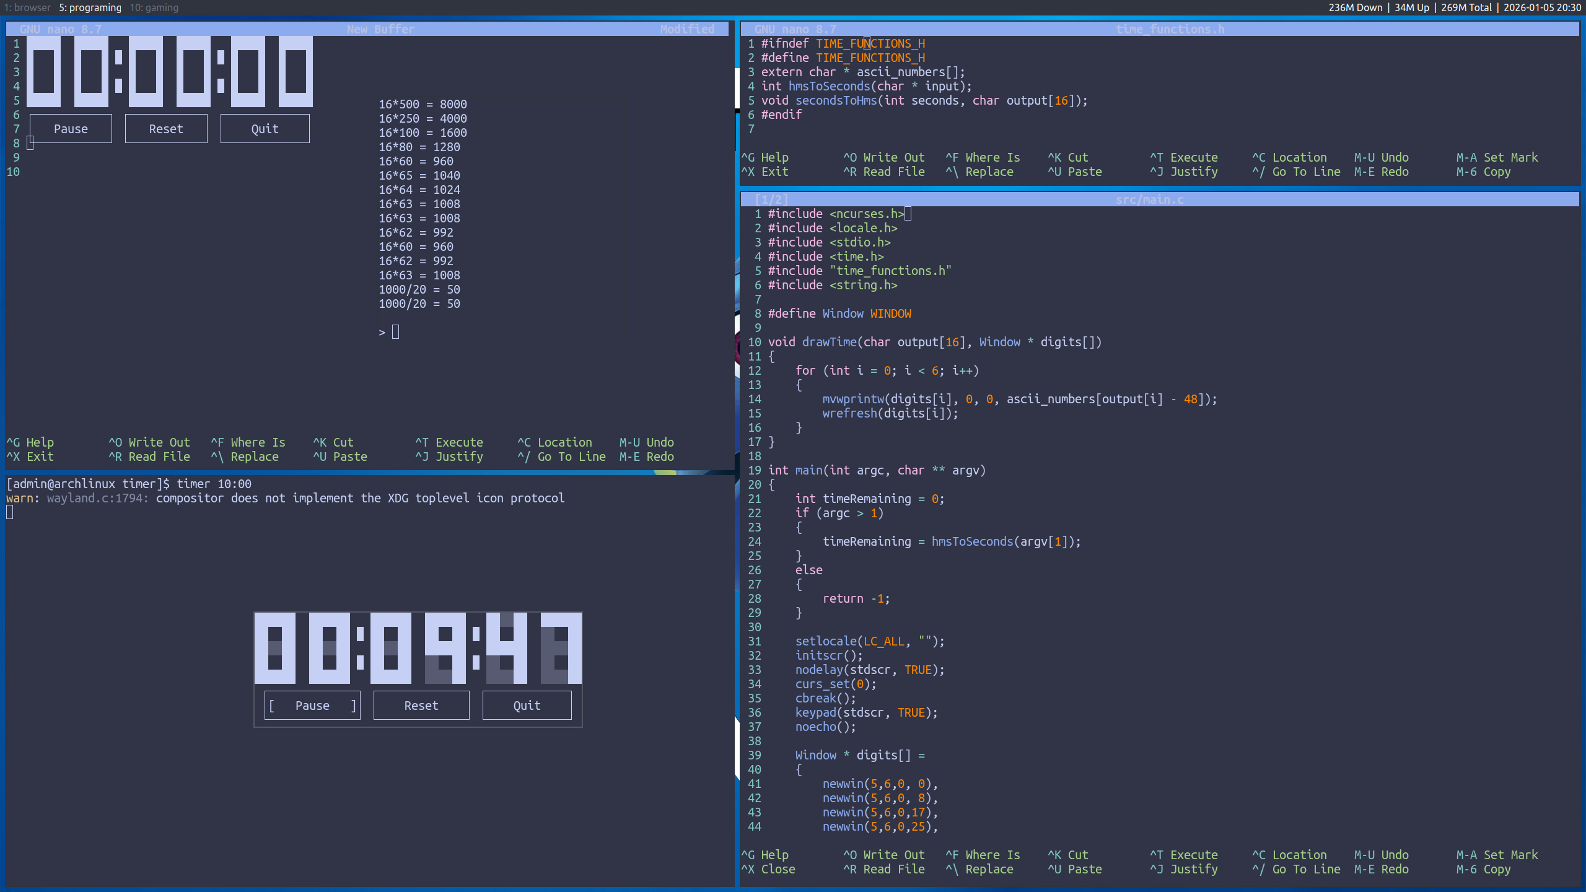Switch to the browser workspace
The image size is (1586, 892).
pyautogui.click(x=28, y=7)
